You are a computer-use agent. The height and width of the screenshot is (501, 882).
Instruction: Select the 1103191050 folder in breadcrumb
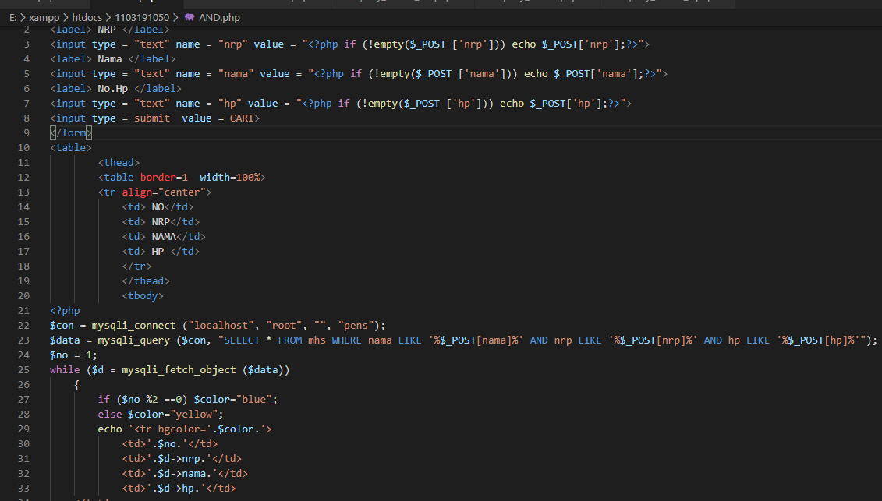143,16
